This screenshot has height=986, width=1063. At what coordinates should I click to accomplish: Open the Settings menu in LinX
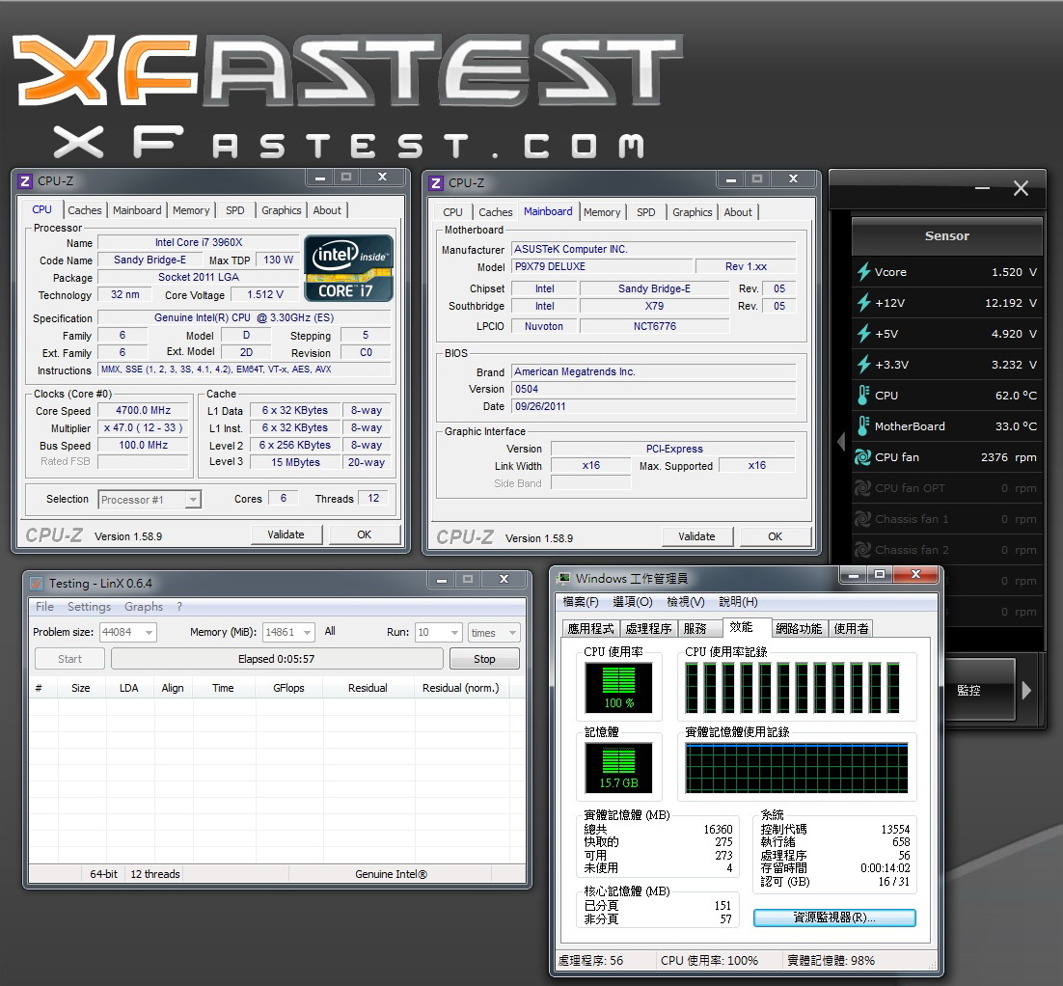coord(89,606)
